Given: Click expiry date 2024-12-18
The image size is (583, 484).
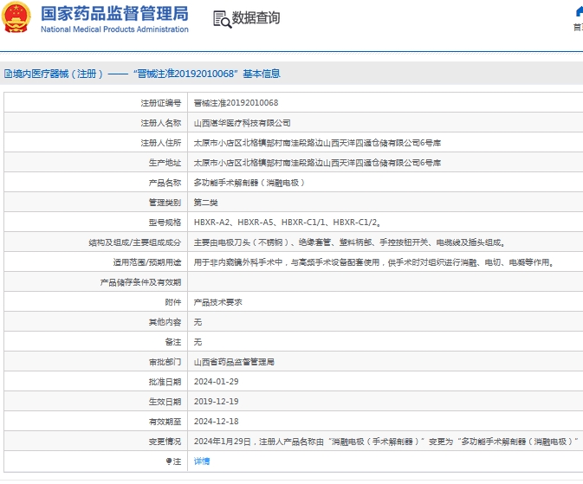Looking at the screenshot, I should [x=216, y=422].
